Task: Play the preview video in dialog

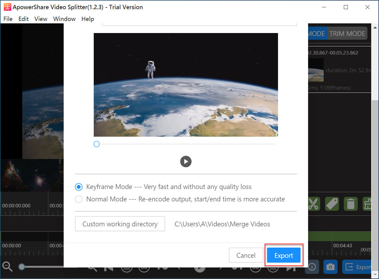Action: coord(186,162)
